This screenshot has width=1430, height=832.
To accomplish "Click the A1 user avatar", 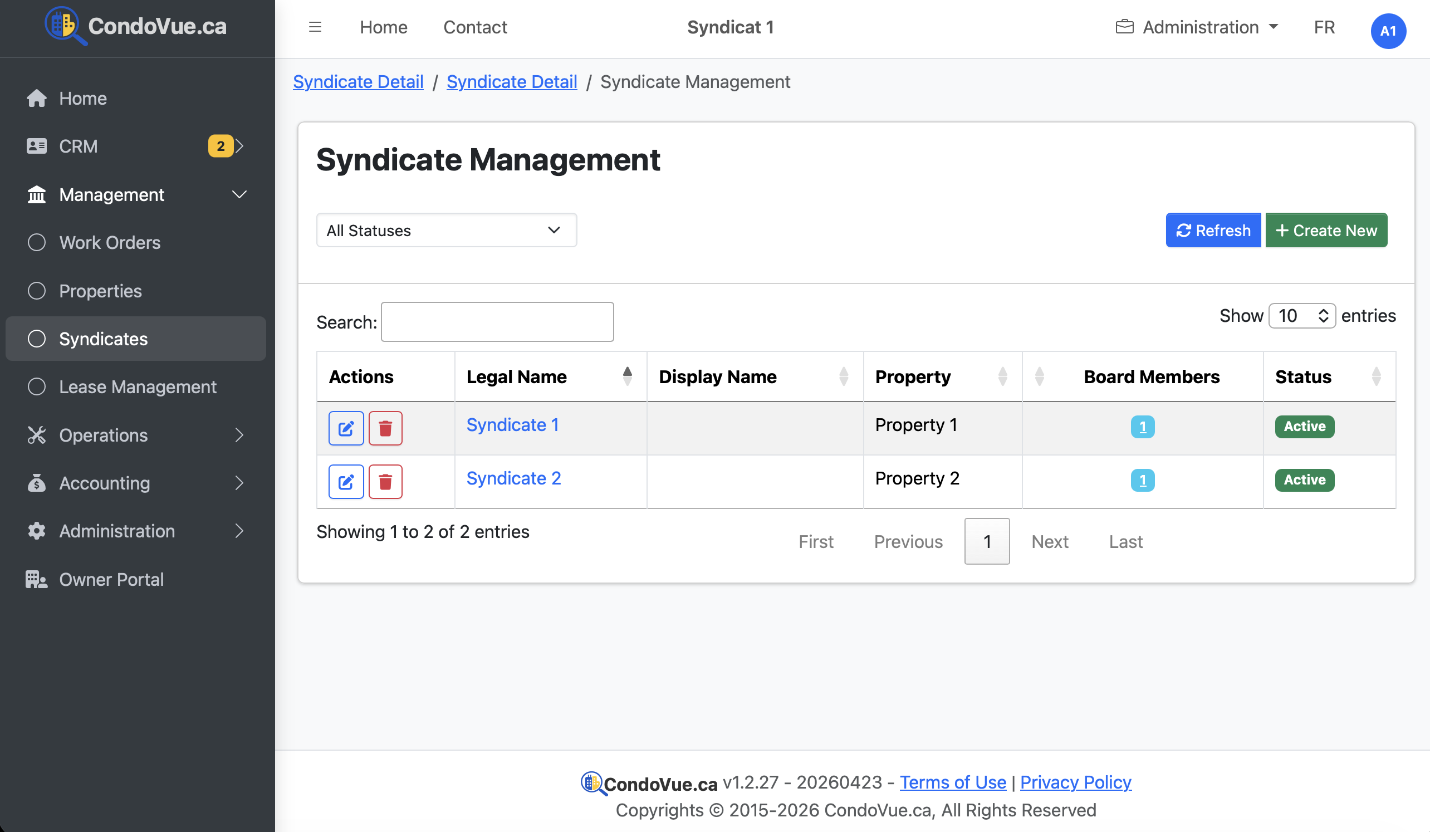I will (1388, 31).
